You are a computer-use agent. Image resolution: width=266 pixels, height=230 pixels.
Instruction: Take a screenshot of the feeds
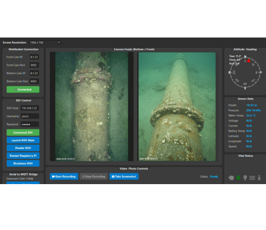point(124,177)
